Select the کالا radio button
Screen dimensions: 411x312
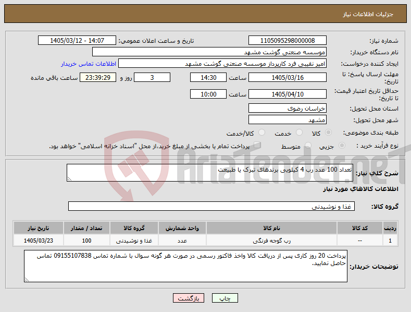point(328,133)
